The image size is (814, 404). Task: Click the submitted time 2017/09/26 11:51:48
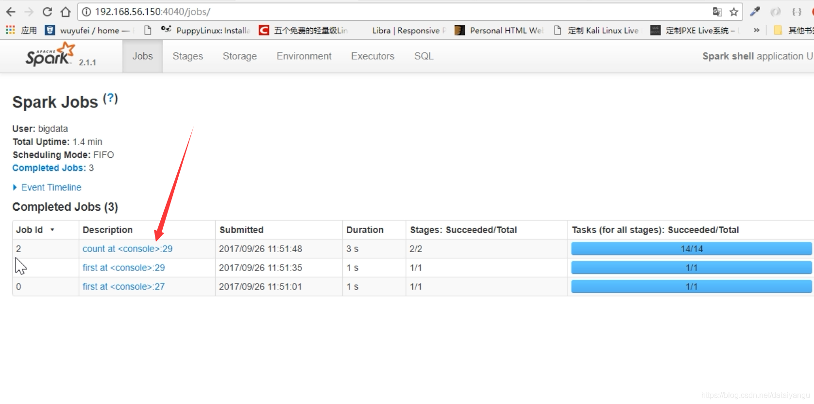[x=260, y=249]
